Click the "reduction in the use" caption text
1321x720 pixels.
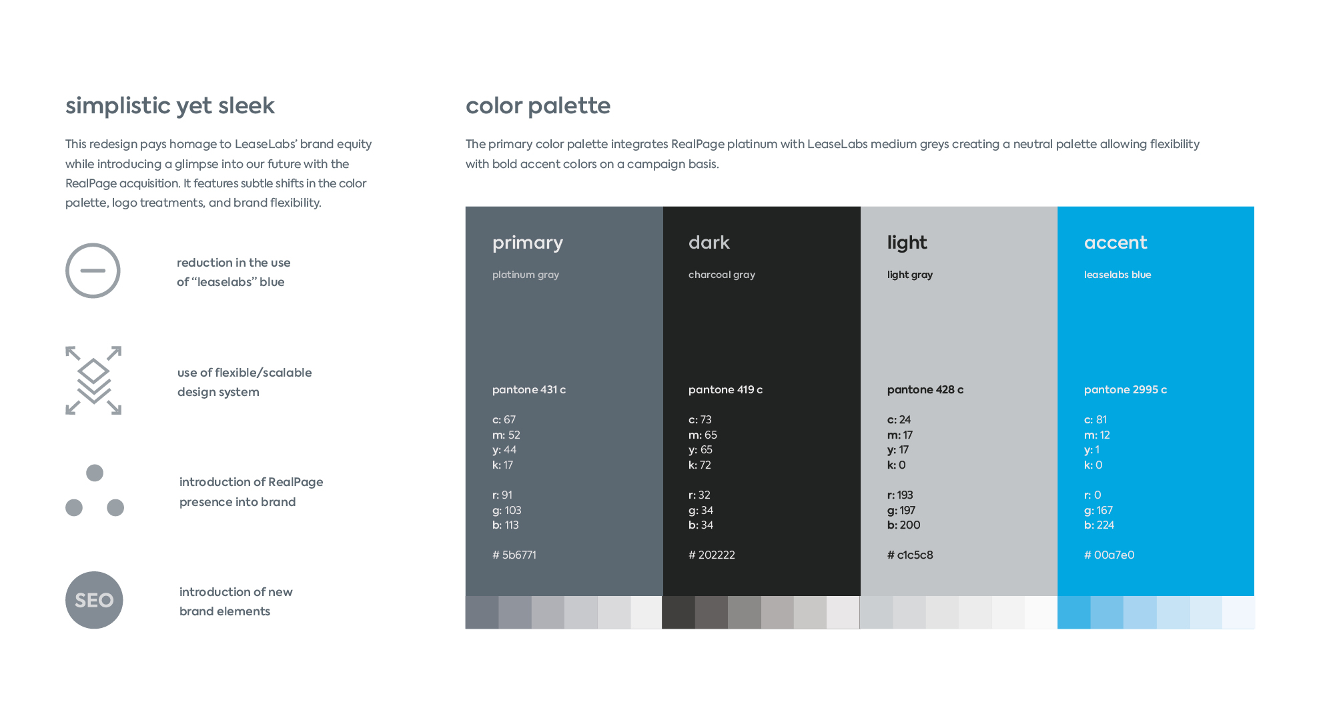point(234,263)
